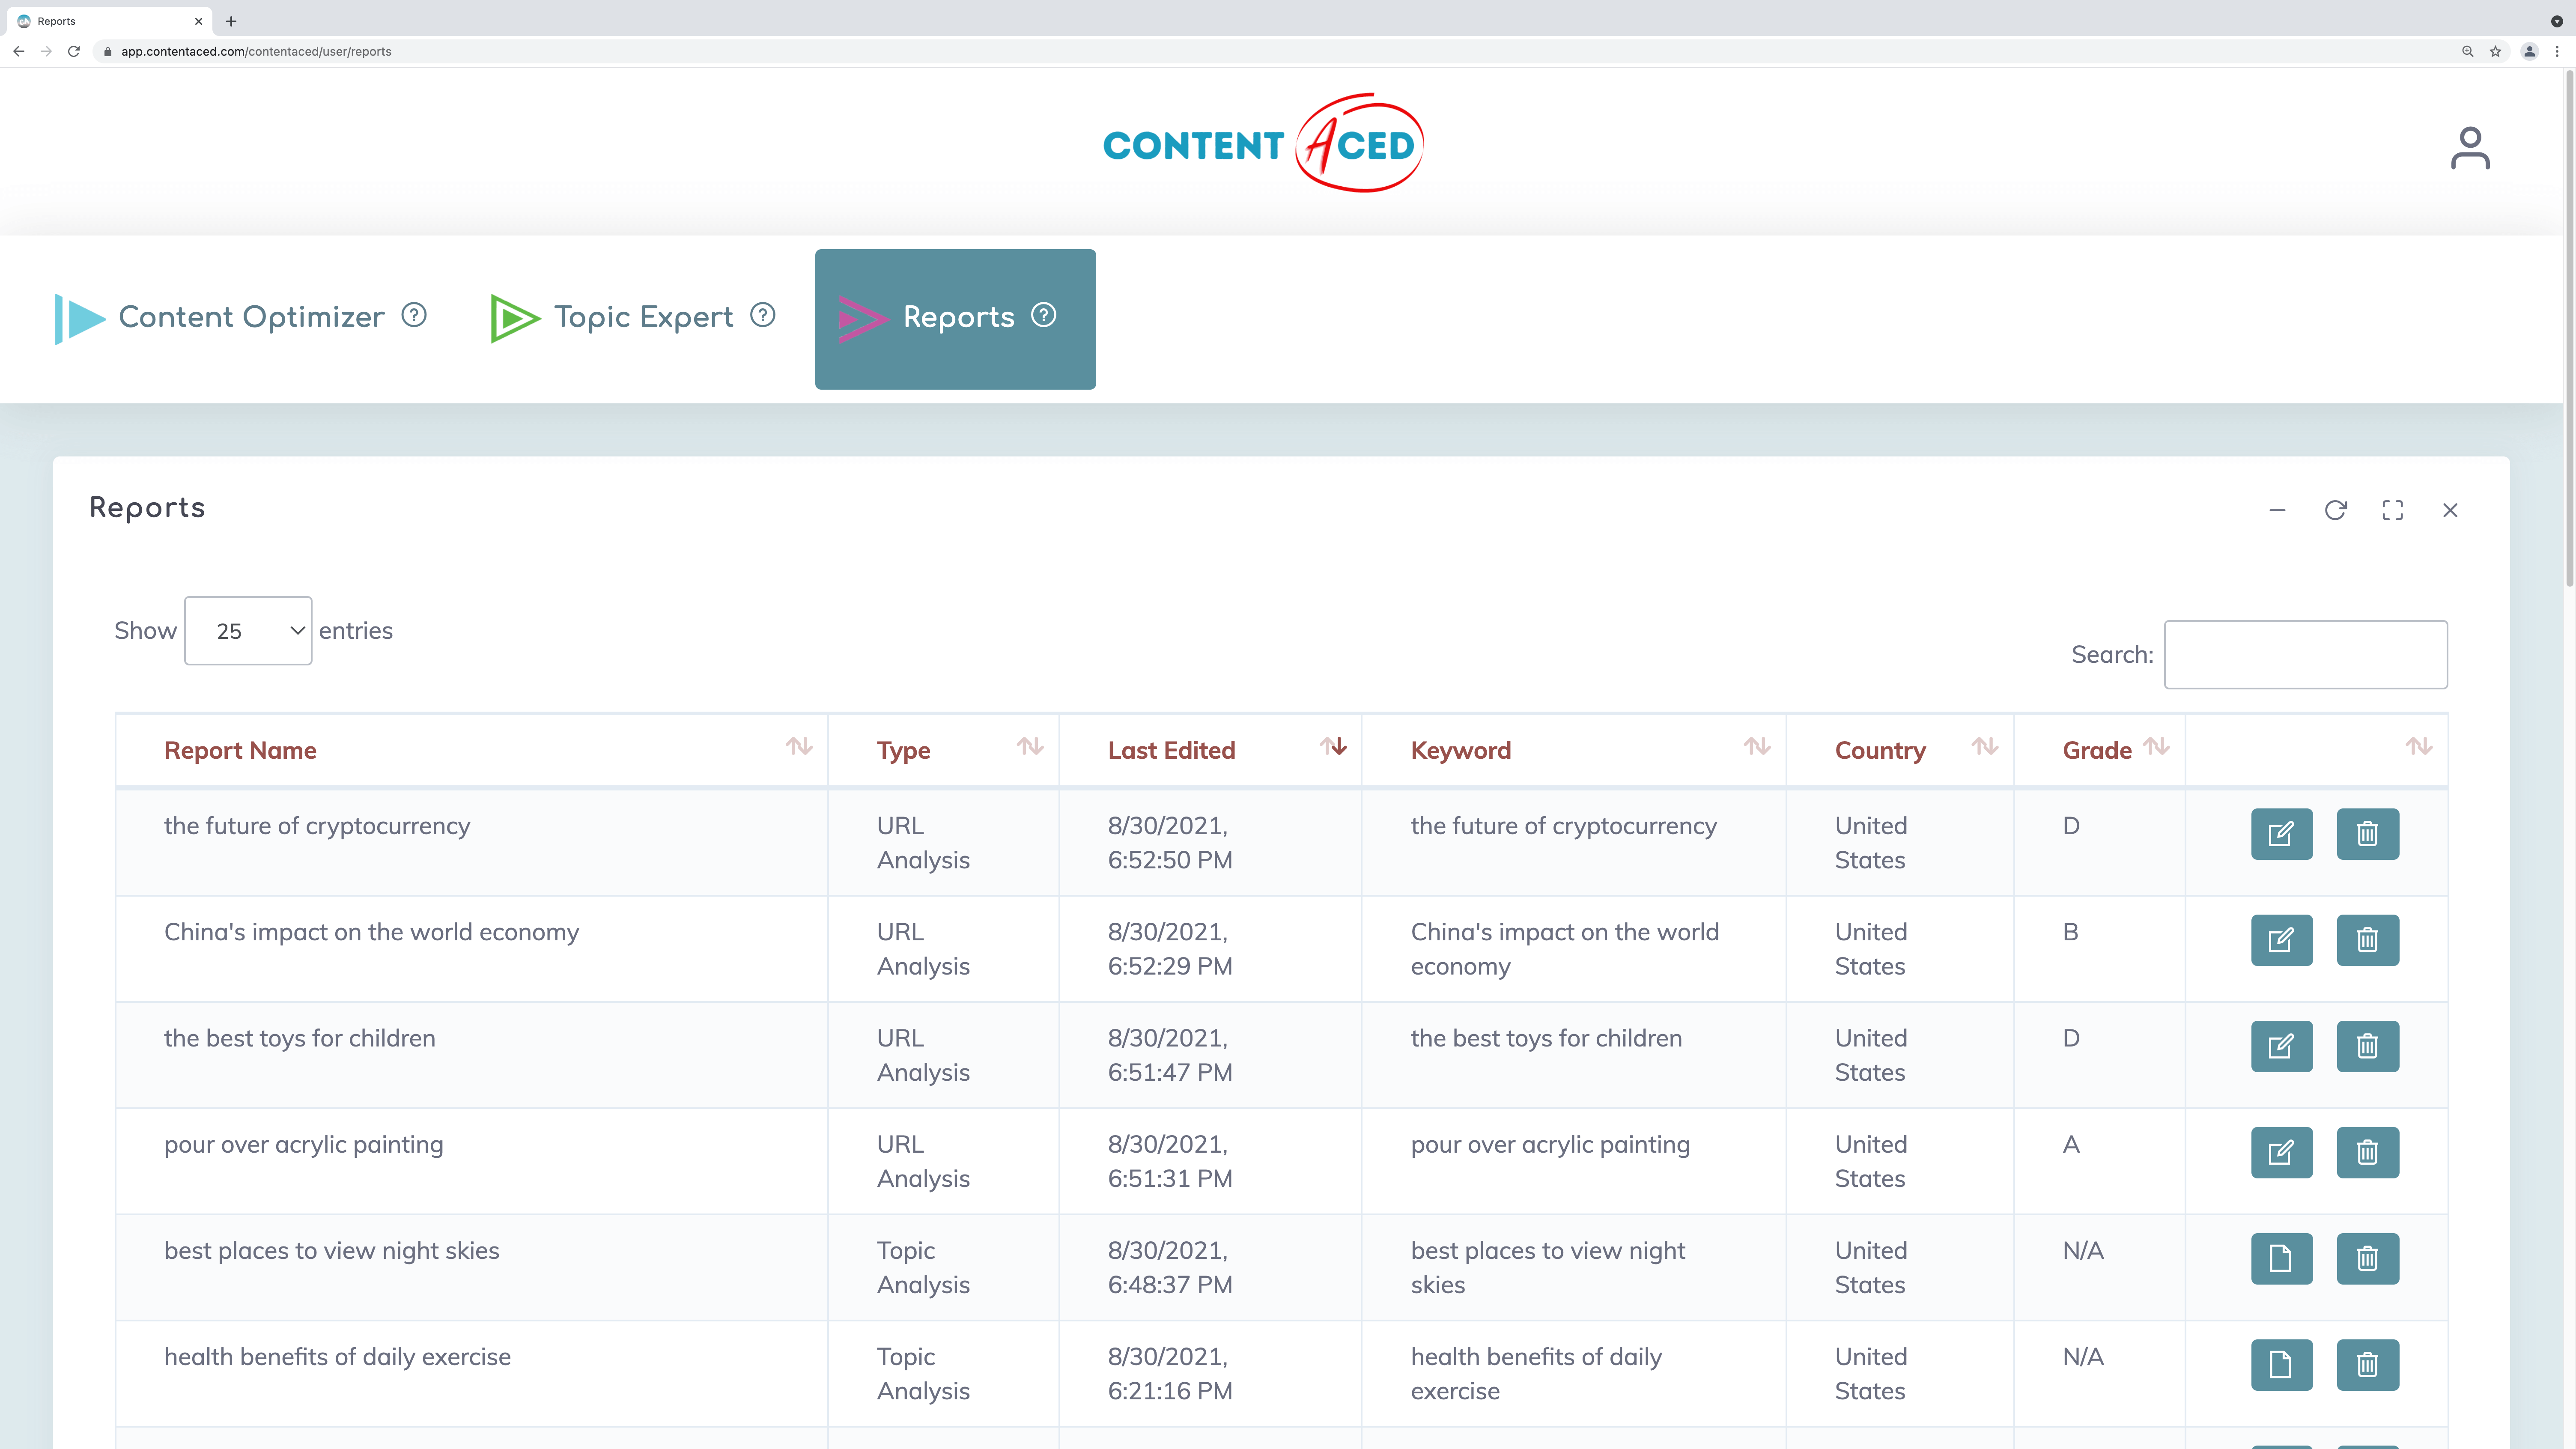The height and width of the screenshot is (1449, 2576).
Task: Open Chrome profile avatar
Action: 2529,51
